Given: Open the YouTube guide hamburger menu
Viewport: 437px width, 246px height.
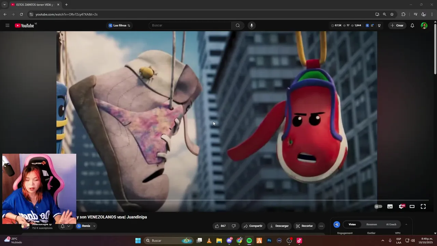Looking at the screenshot, I should tap(7, 25).
